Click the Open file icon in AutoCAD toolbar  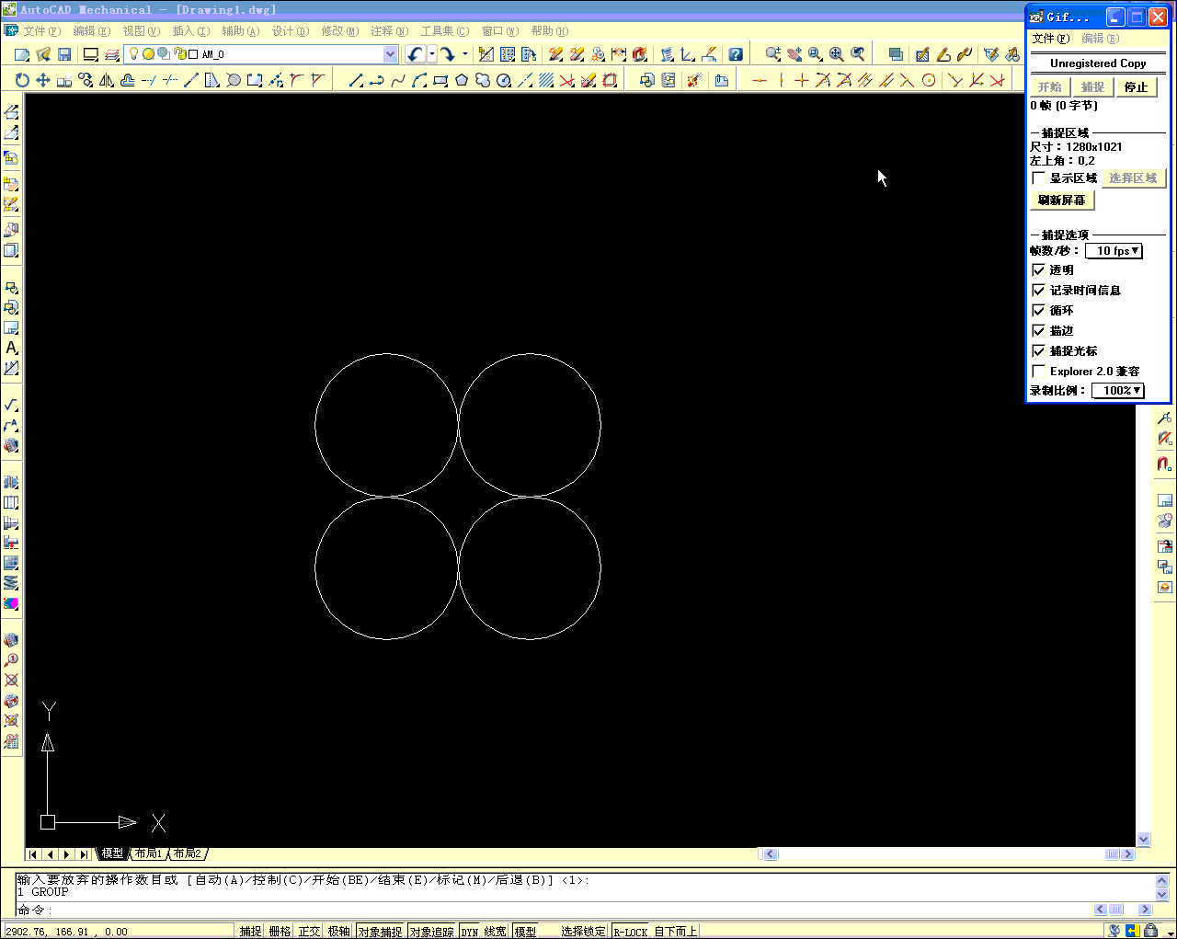tap(43, 54)
